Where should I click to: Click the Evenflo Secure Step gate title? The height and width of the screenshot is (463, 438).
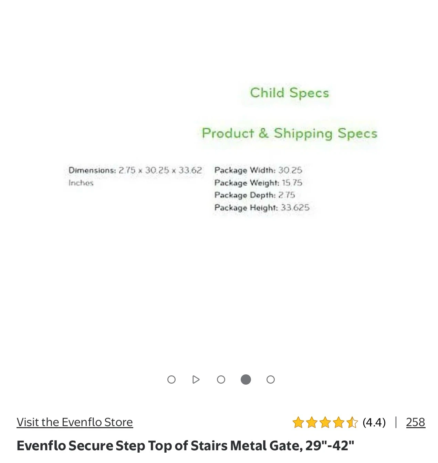point(185,445)
